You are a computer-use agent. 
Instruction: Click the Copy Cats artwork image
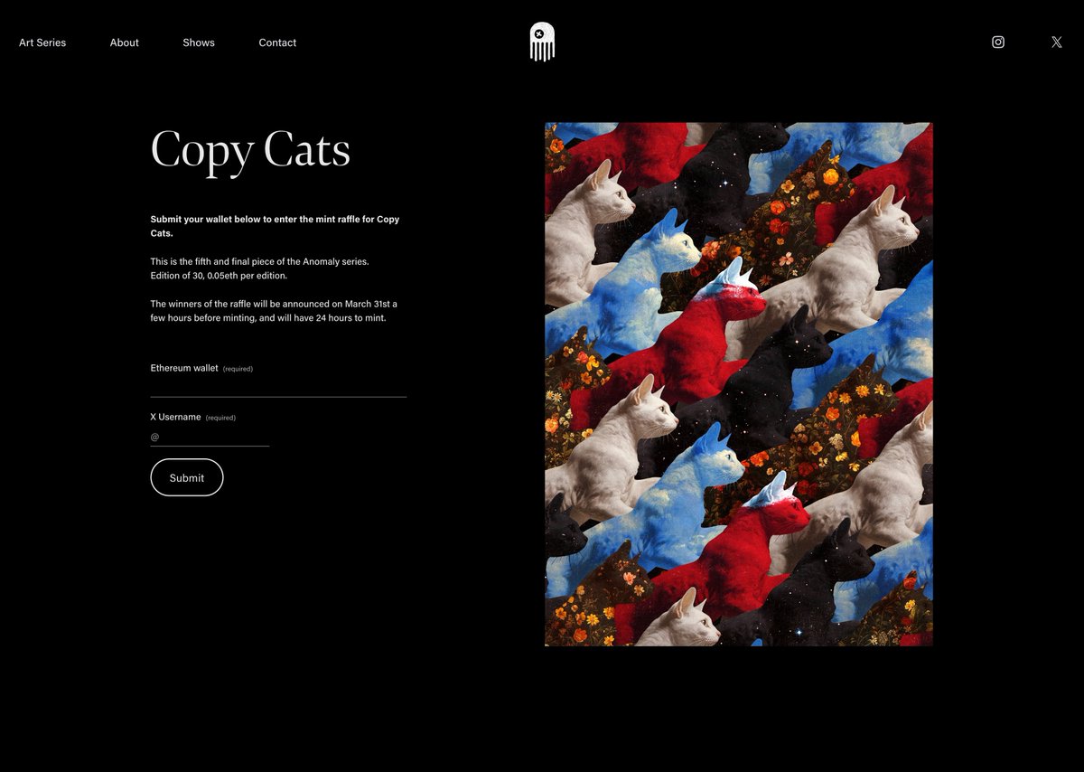click(x=739, y=384)
